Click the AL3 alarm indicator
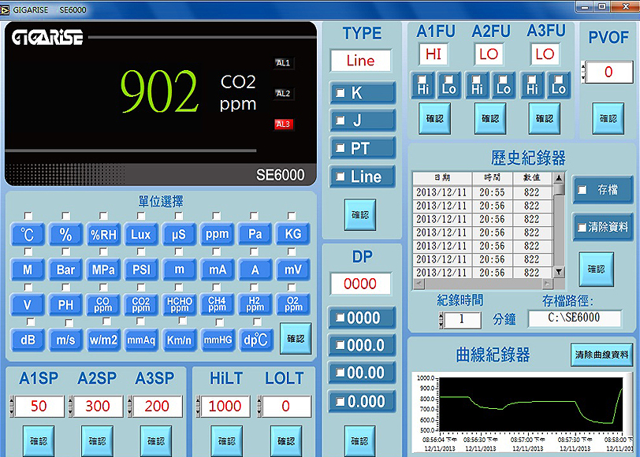The height and width of the screenshot is (457, 640). [x=283, y=124]
